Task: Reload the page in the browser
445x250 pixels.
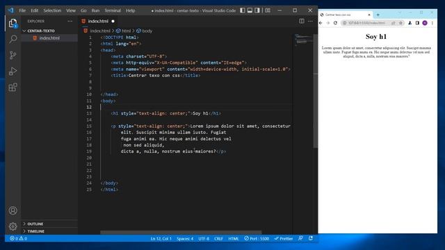Action: point(335,23)
